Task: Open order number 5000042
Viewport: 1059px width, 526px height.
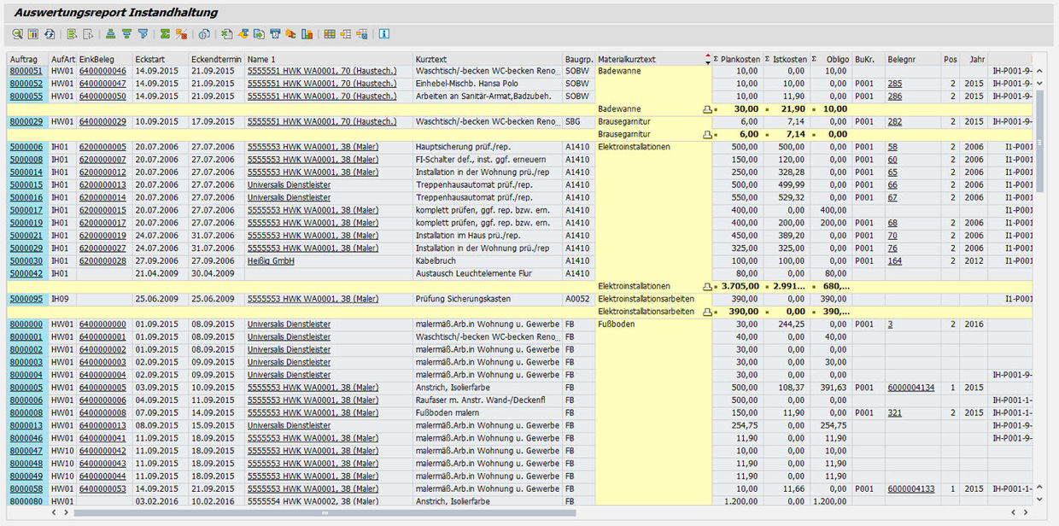Action: coord(26,274)
